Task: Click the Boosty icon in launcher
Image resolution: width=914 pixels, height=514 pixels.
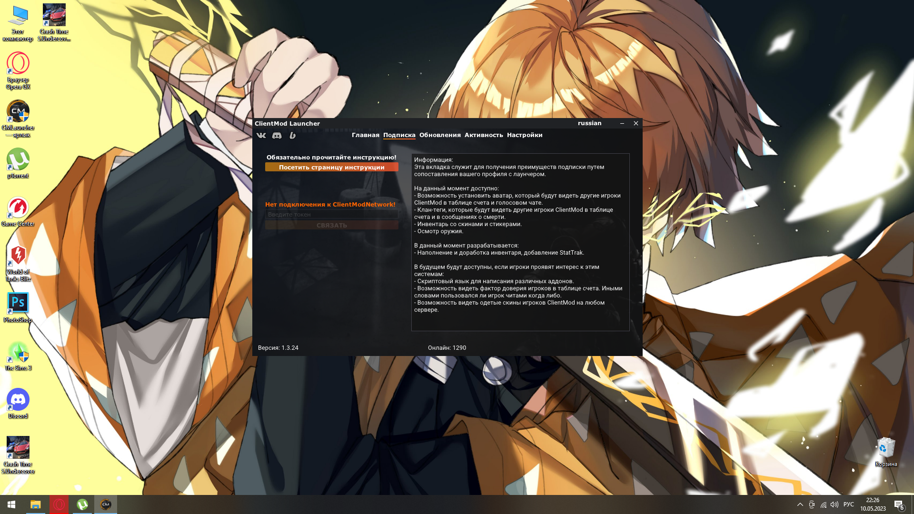Action: (x=292, y=136)
